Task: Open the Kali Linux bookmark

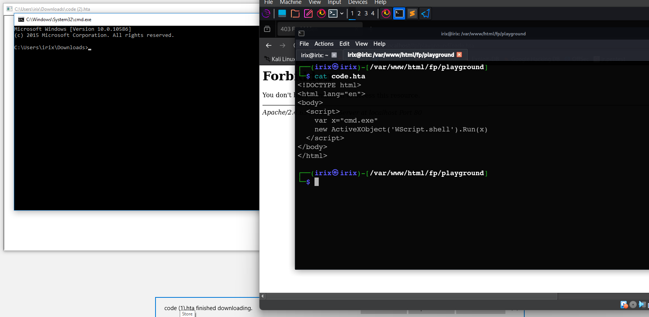Action: tap(279, 59)
